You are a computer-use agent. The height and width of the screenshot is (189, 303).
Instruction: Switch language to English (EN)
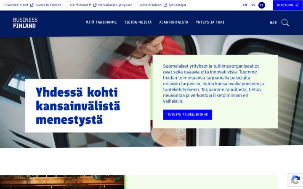point(245,5)
